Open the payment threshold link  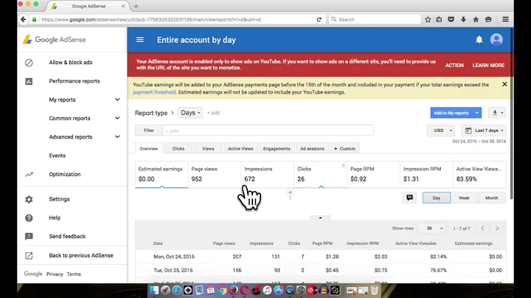click(x=154, y=92)
